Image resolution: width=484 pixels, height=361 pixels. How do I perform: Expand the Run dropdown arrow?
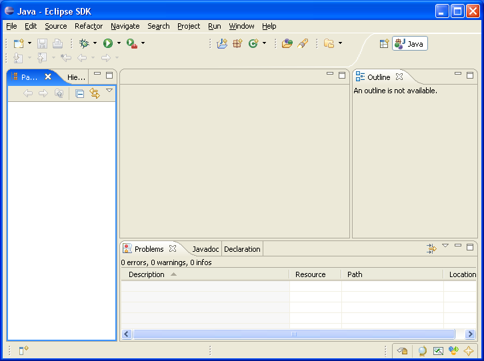(x=119, y=43)
